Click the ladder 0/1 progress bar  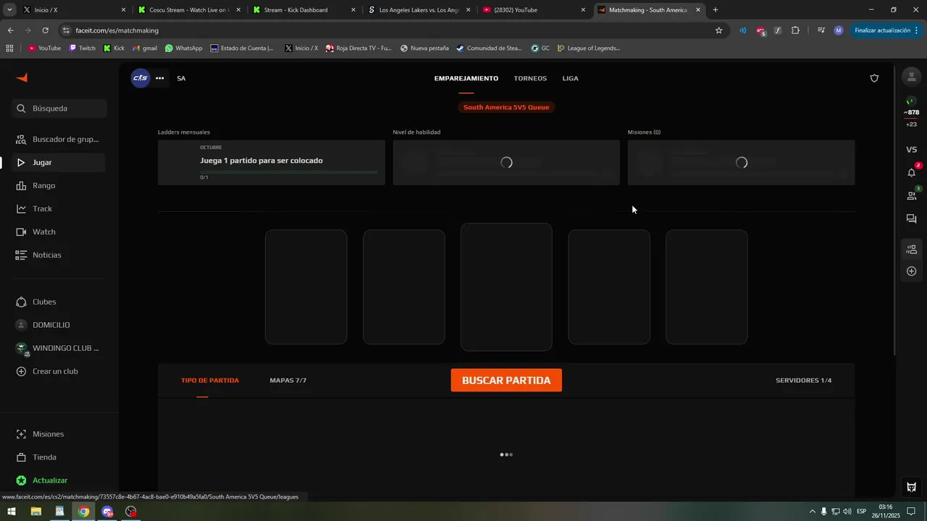289,172
